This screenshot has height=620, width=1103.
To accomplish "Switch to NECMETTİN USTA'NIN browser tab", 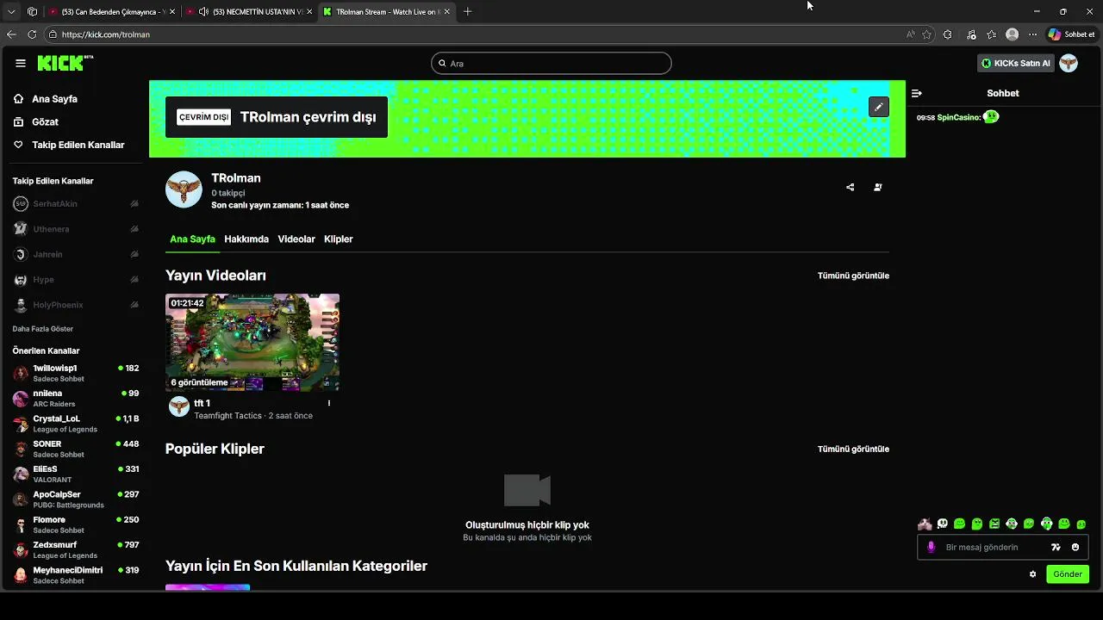I will click(x=250, y=12).
